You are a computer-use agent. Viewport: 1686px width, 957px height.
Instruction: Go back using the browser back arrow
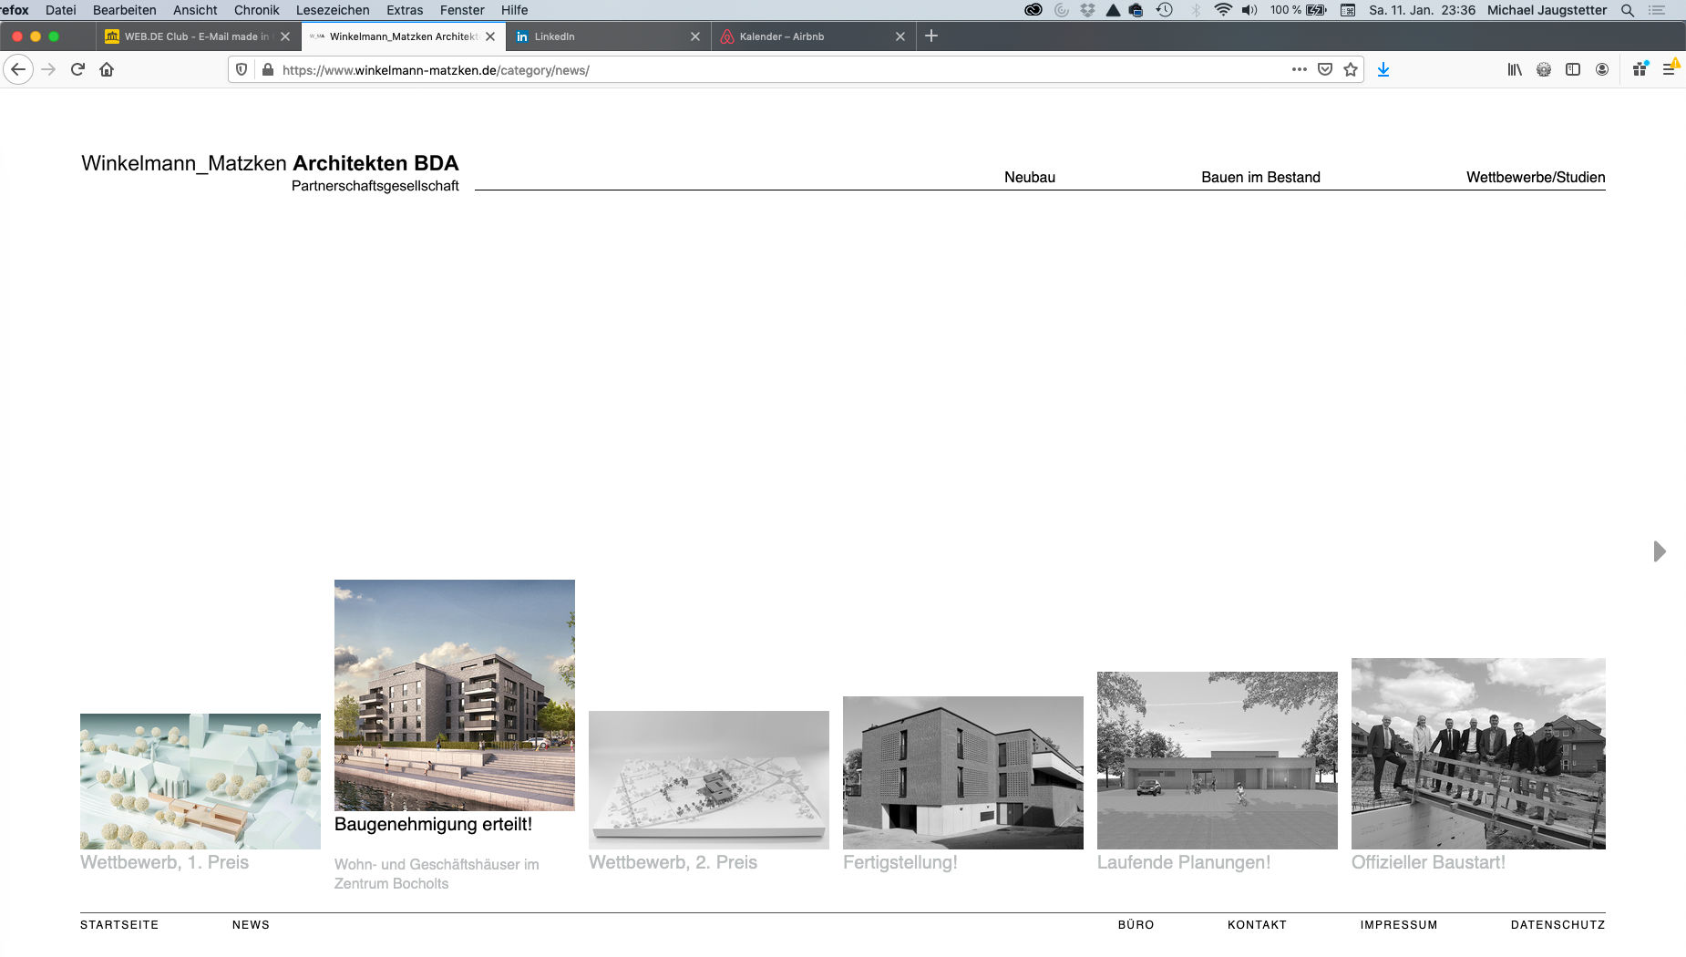pos(18,69)
